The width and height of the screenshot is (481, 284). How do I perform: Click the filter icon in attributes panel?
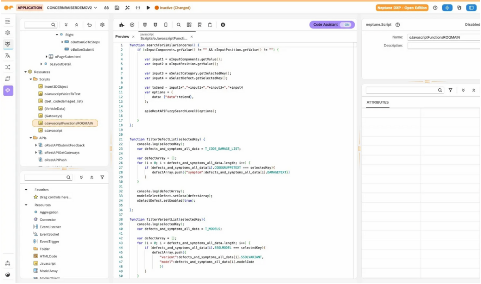[x=450, y=90]
